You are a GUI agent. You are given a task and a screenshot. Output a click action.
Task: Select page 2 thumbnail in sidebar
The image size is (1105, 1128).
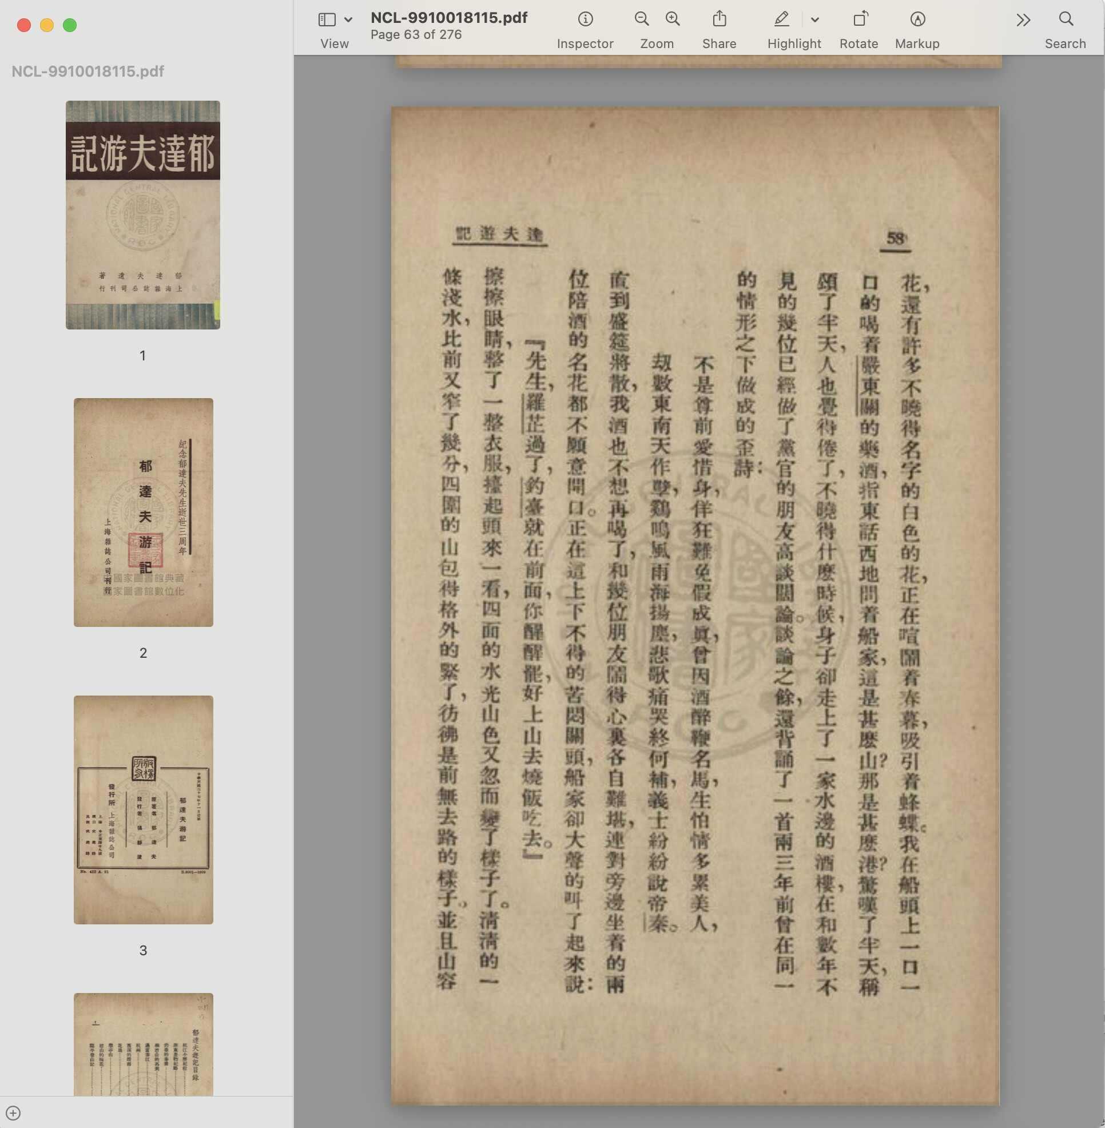(143, 512)
